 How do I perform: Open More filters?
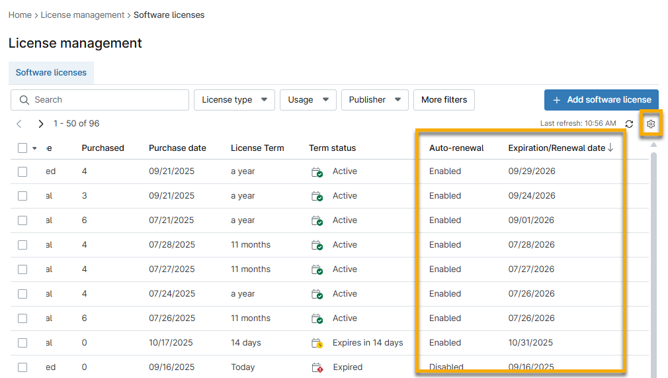tap(444, 100)
